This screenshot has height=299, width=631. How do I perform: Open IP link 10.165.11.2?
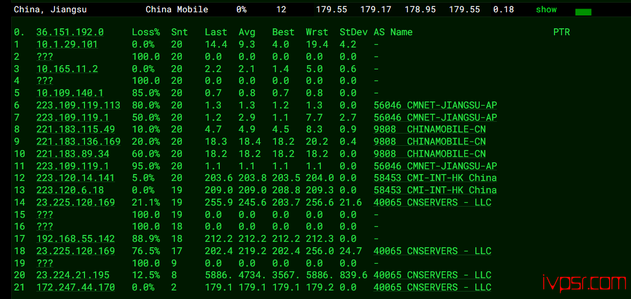pos(67,69)
